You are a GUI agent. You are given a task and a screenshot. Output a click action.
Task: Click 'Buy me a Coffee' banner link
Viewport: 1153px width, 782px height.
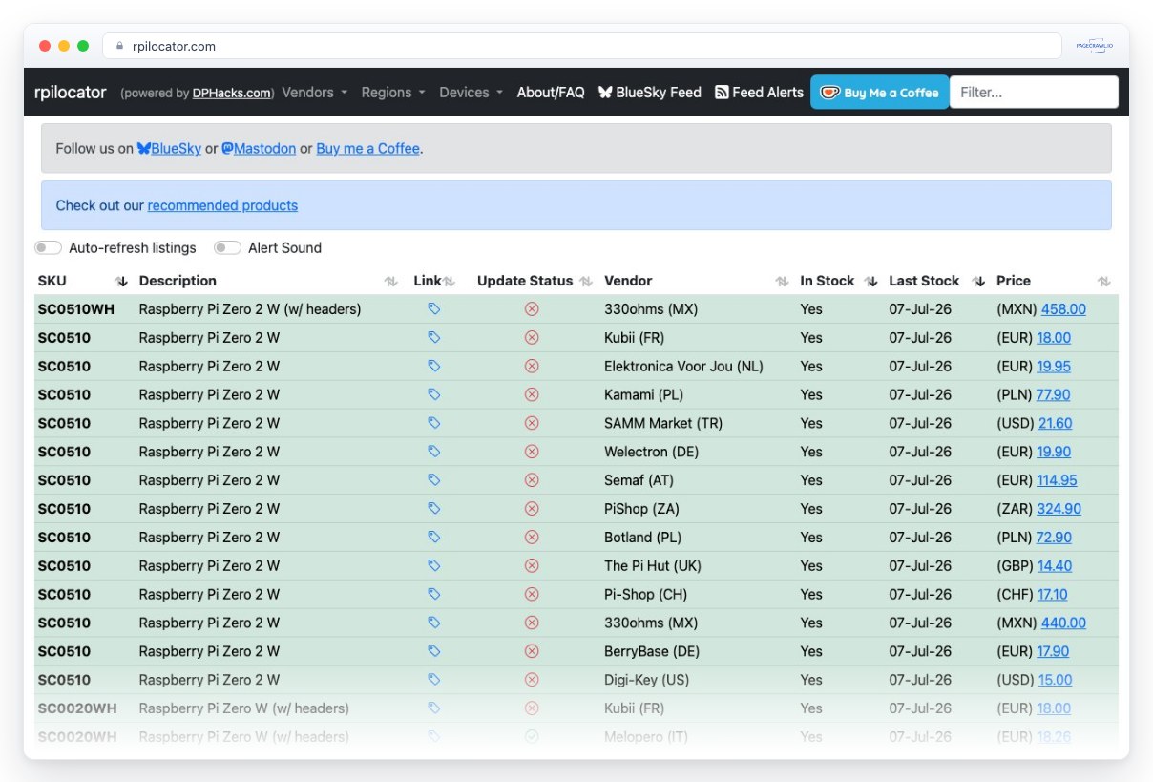point(368,149)
